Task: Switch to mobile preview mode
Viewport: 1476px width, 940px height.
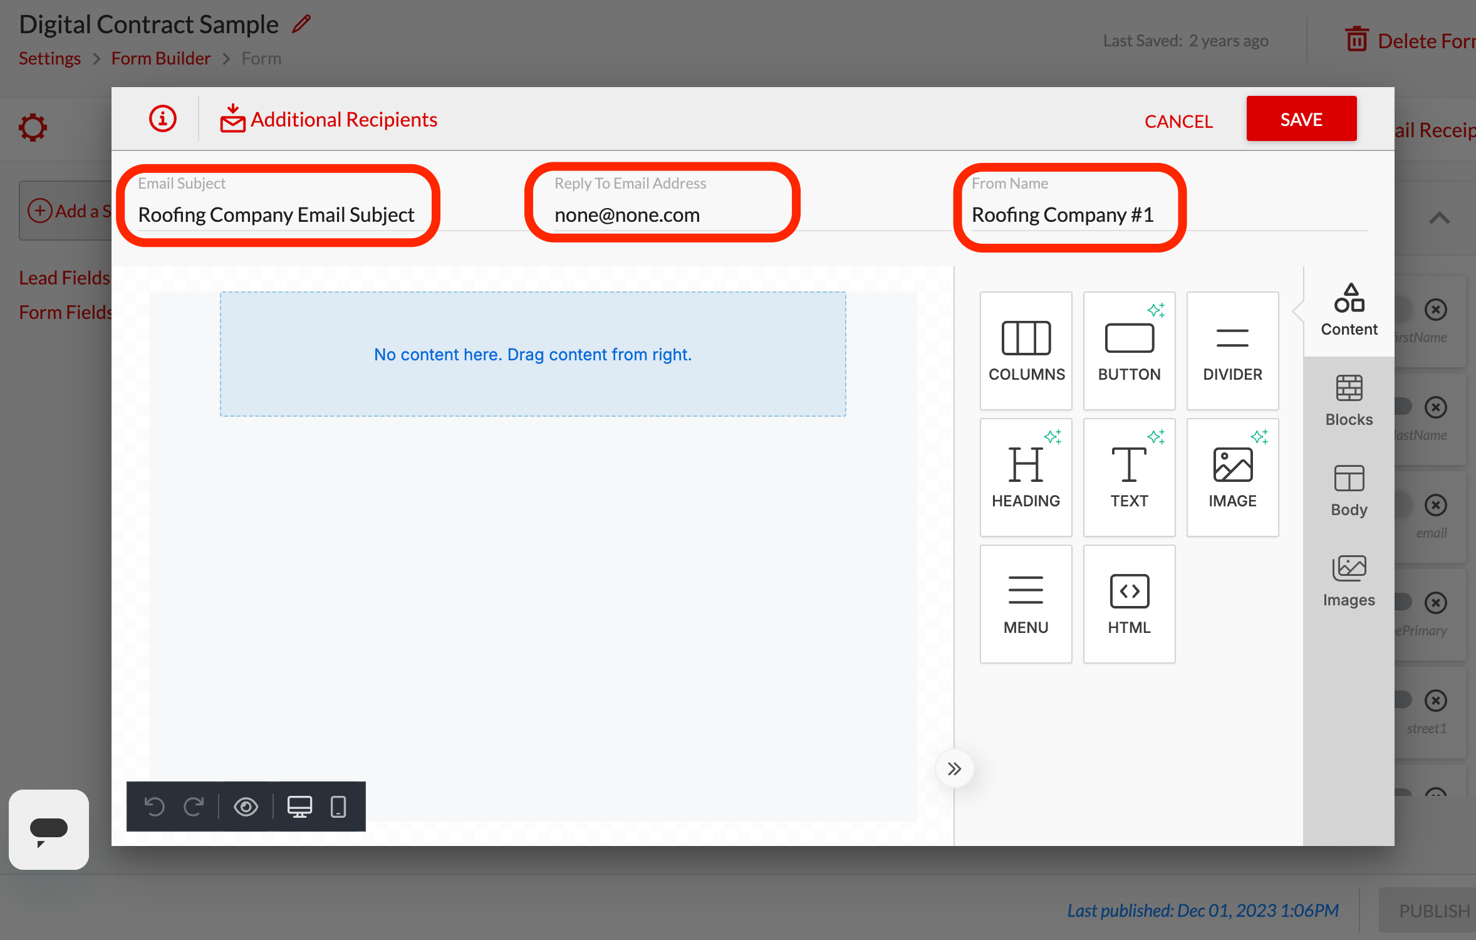Action: [x=338, y=807]
